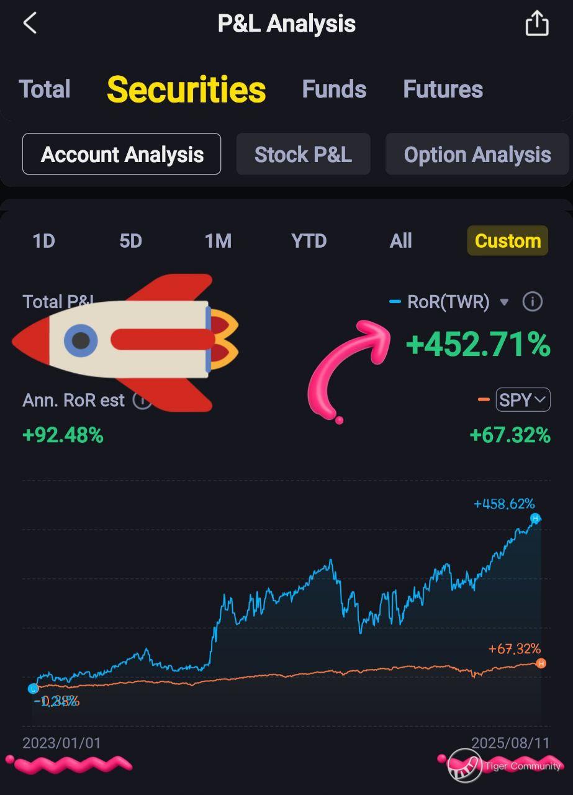Tap the share export icon
The height and width of the screenshot is (795, 573).
tap(537, 24)
